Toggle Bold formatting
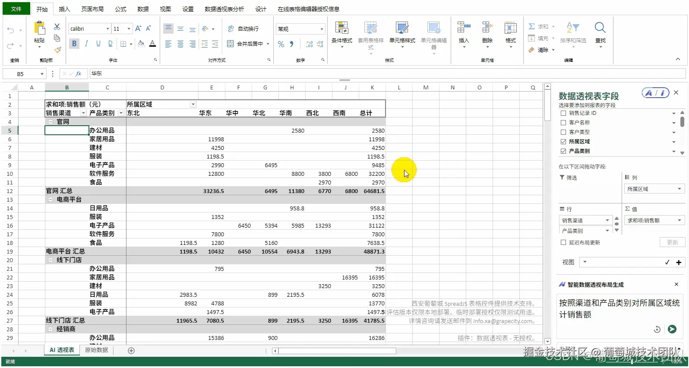The image size is (689, 368). click(x=74, y=44)
